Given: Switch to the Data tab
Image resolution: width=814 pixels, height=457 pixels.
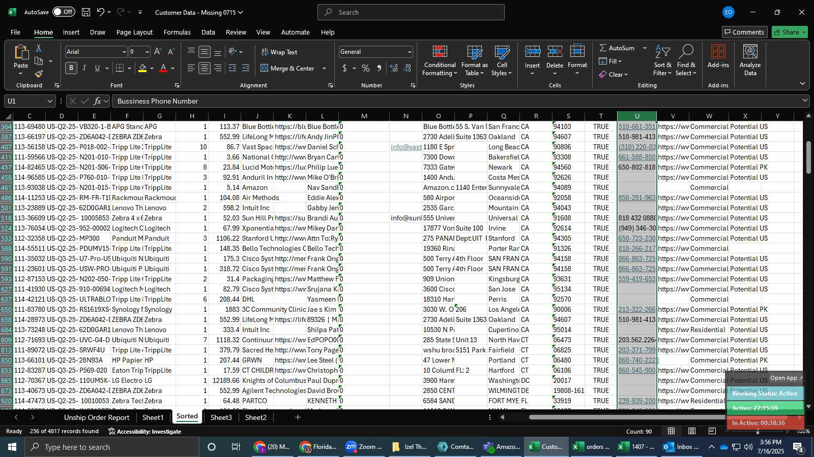Looking at the screenshot, I should tap(208, 32).
